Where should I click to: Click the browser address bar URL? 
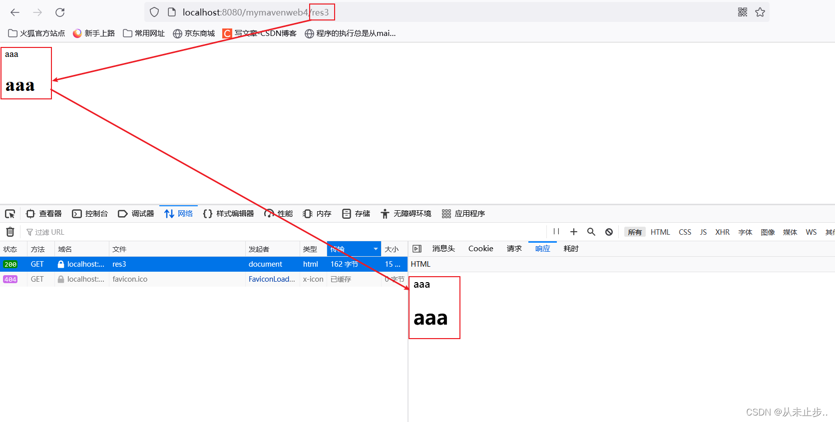tap(256, 12)
